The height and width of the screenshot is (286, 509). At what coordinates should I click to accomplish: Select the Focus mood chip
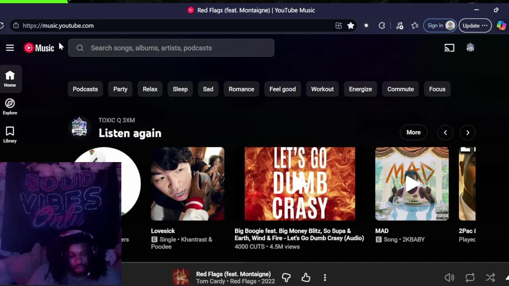click(x=437, y=89)
